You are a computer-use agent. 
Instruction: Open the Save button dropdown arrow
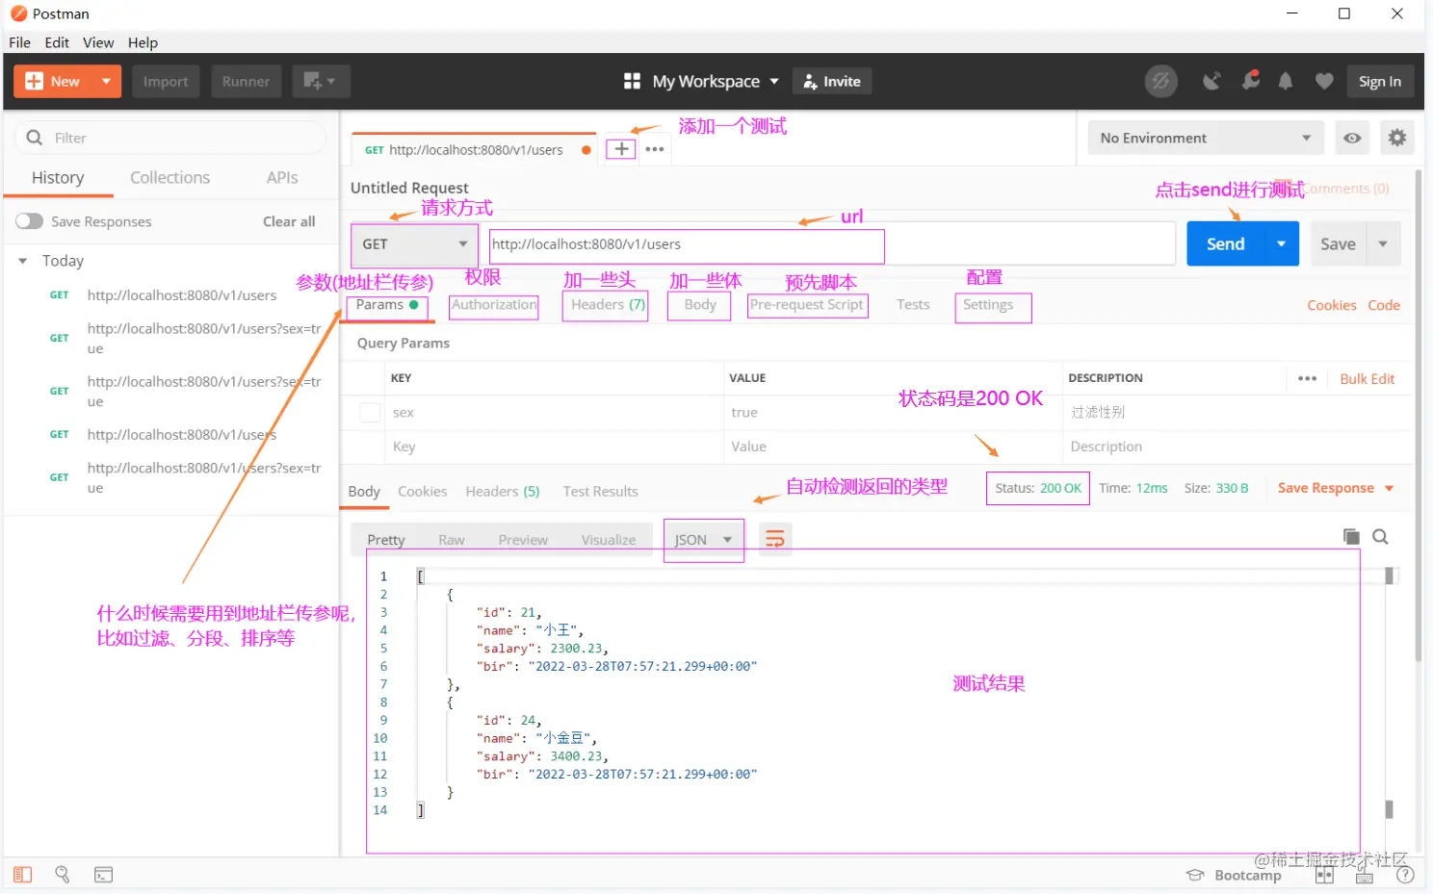tap(1383, 244)
